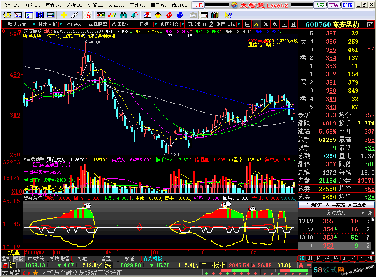Toggle the 线 line drawing button
Viewport: 376px width, 277px height.
[266, 24]
